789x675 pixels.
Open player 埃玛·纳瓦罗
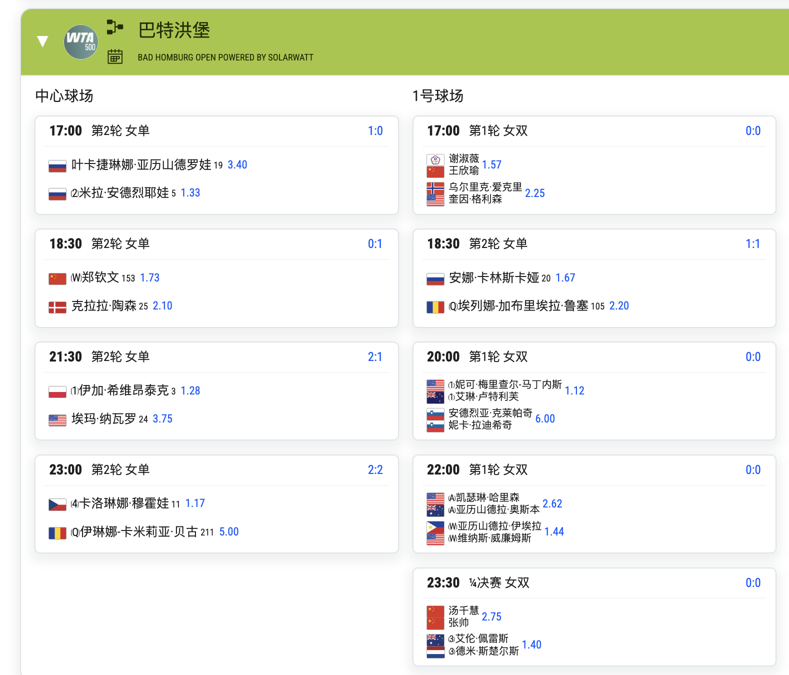tap(104, 418)
